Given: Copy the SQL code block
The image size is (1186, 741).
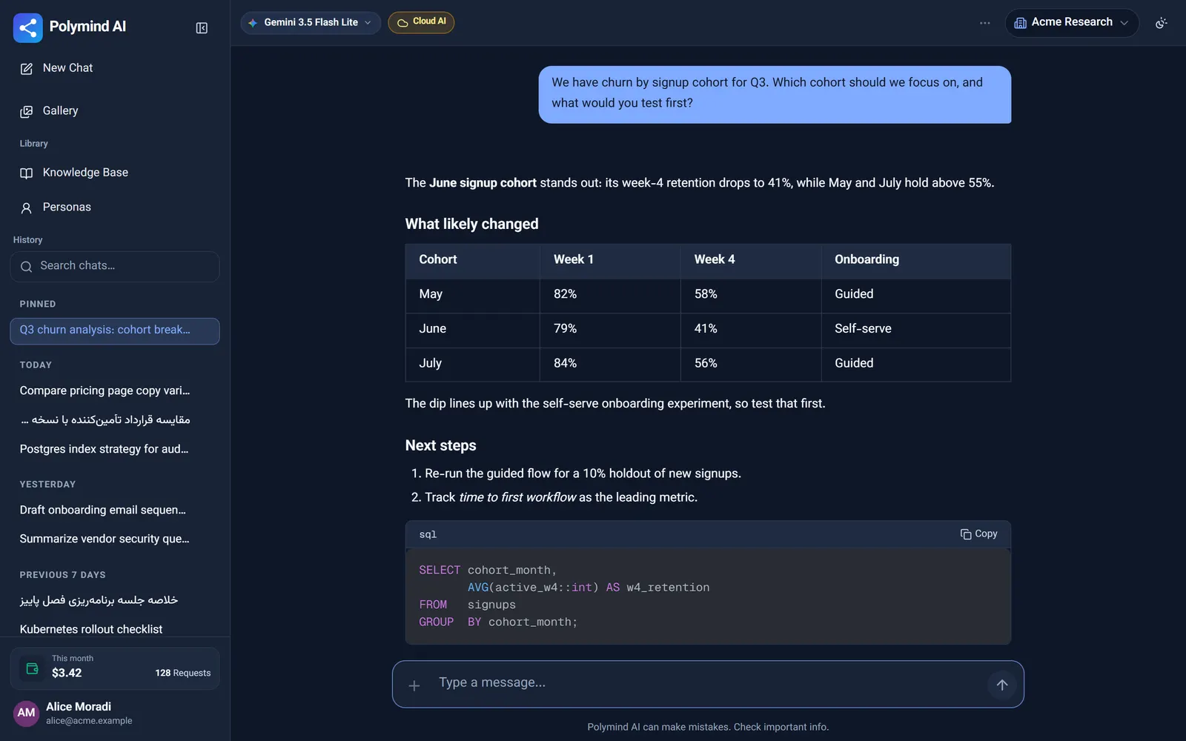Looking at the screenshot, I should click(x=978, y=534).
